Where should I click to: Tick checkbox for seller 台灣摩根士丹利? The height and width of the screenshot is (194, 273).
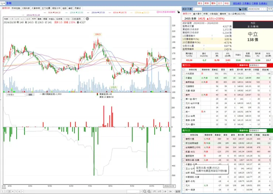(183, 148)
